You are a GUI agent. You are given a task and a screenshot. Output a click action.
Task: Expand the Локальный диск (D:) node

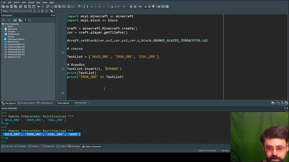3,47
